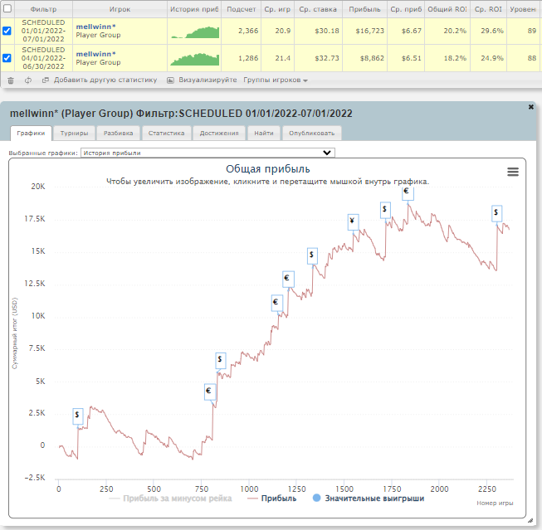Open the Разбивка tab
This screenshot has height=530, width=542.
pyautogui.click(x=118, y=134)
